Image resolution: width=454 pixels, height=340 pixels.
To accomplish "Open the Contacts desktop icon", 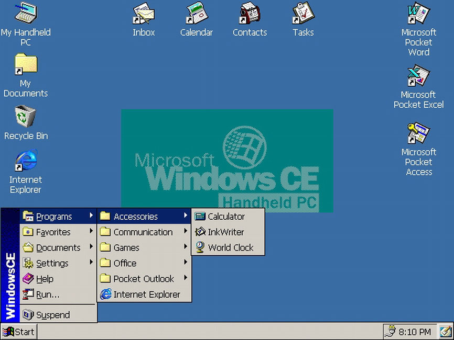I will pos(250,15).
